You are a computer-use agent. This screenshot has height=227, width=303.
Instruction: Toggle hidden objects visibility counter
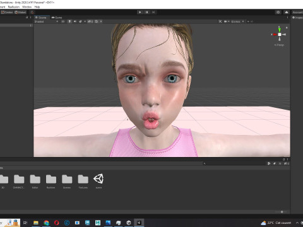point(90,21)
